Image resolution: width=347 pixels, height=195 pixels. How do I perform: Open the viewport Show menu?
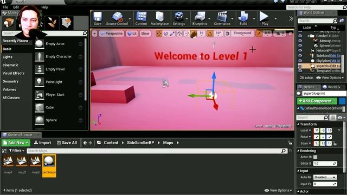(145, 34)
